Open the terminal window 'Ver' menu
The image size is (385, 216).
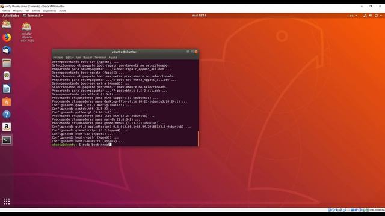click(78, 58)
